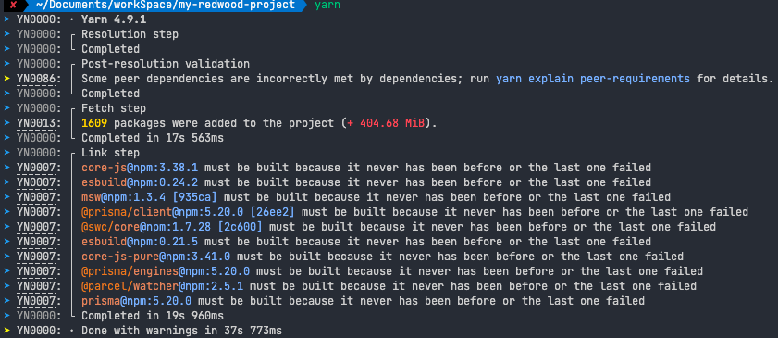Click the red X error status icon
Image resolution: width=778 pixels, height=338 pixels.
coord(13,6)
